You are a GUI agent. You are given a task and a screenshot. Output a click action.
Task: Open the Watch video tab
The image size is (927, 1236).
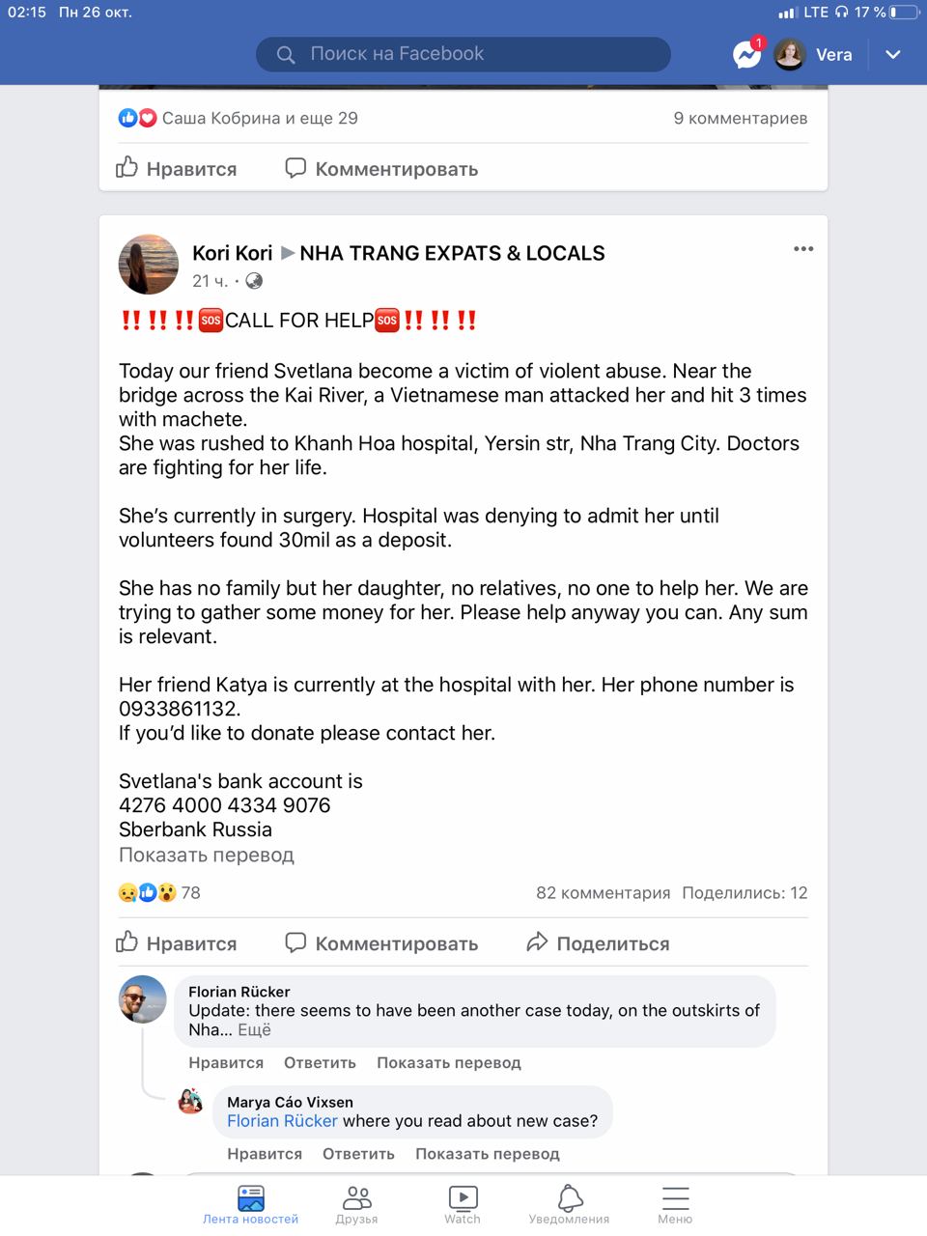(463, 1204)
